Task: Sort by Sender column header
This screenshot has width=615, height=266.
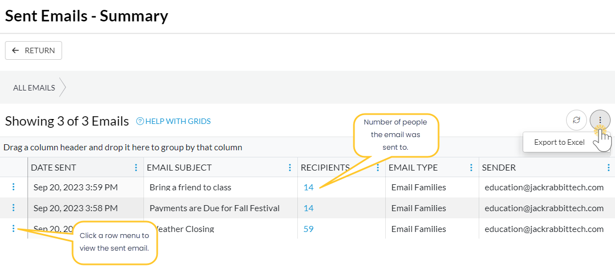Action: point(499,168)
